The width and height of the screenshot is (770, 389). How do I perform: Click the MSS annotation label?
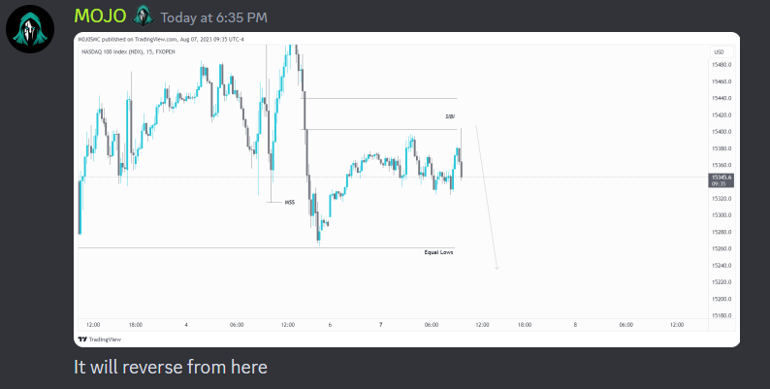[x=289, y=202]
